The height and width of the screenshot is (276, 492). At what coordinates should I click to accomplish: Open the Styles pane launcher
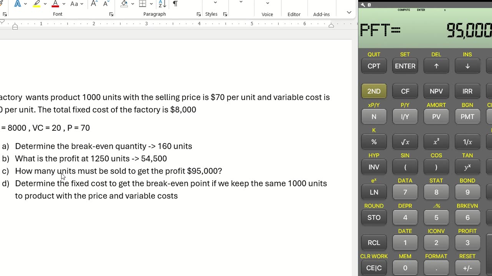[225, 14]
